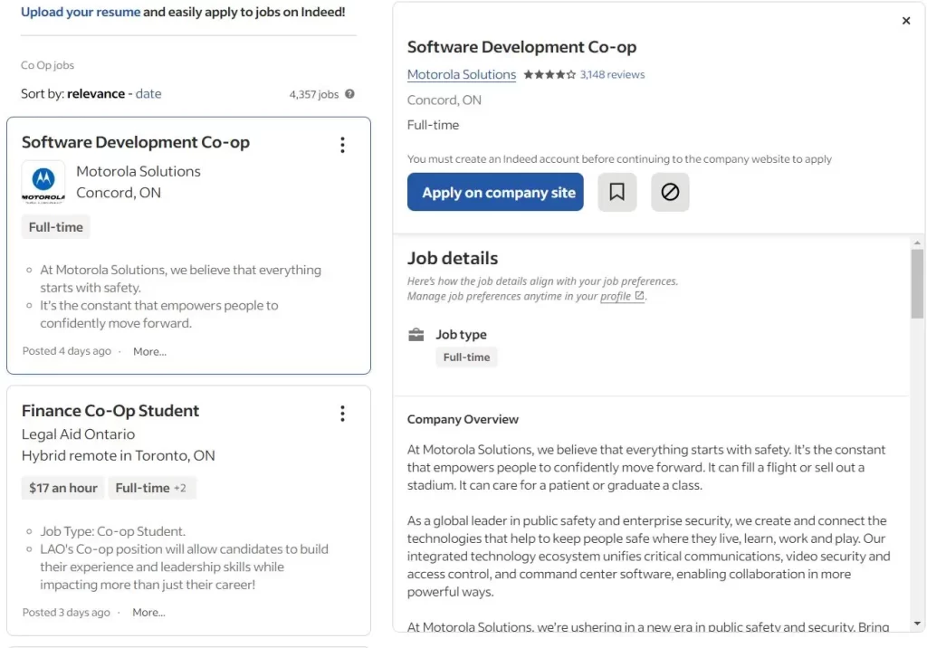927x648 pixels.
Task: Click Full-time chip under Job type
Action: click(x=466, y=357)
